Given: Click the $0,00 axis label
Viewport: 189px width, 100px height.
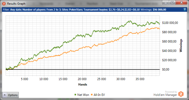Looking at the screenshot, I should (x=166, y=70).
